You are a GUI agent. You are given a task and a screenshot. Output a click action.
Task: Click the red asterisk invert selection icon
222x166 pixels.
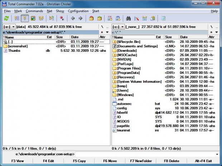[62, 18]
